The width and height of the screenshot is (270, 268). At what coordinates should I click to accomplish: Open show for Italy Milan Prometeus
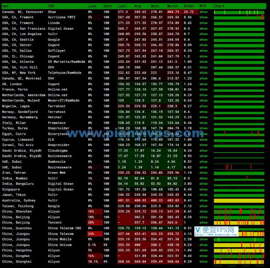203,123
